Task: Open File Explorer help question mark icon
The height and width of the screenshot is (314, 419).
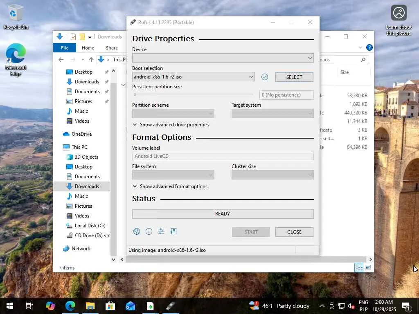Action: tap(369, 47)
